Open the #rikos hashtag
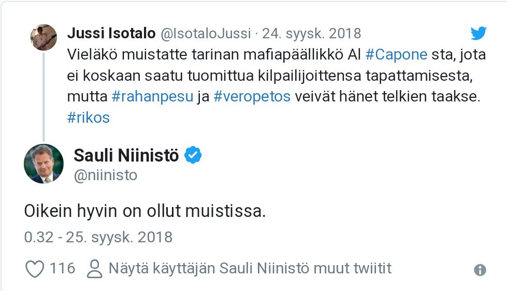Image resolution: width=507 pixels, height=291 pixels. [88, 118]
